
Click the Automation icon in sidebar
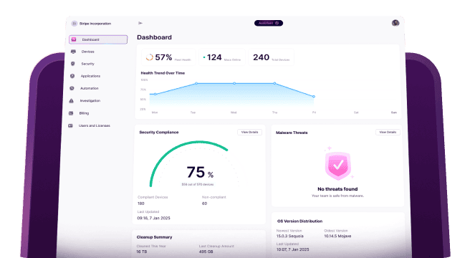tap(72, 88)
